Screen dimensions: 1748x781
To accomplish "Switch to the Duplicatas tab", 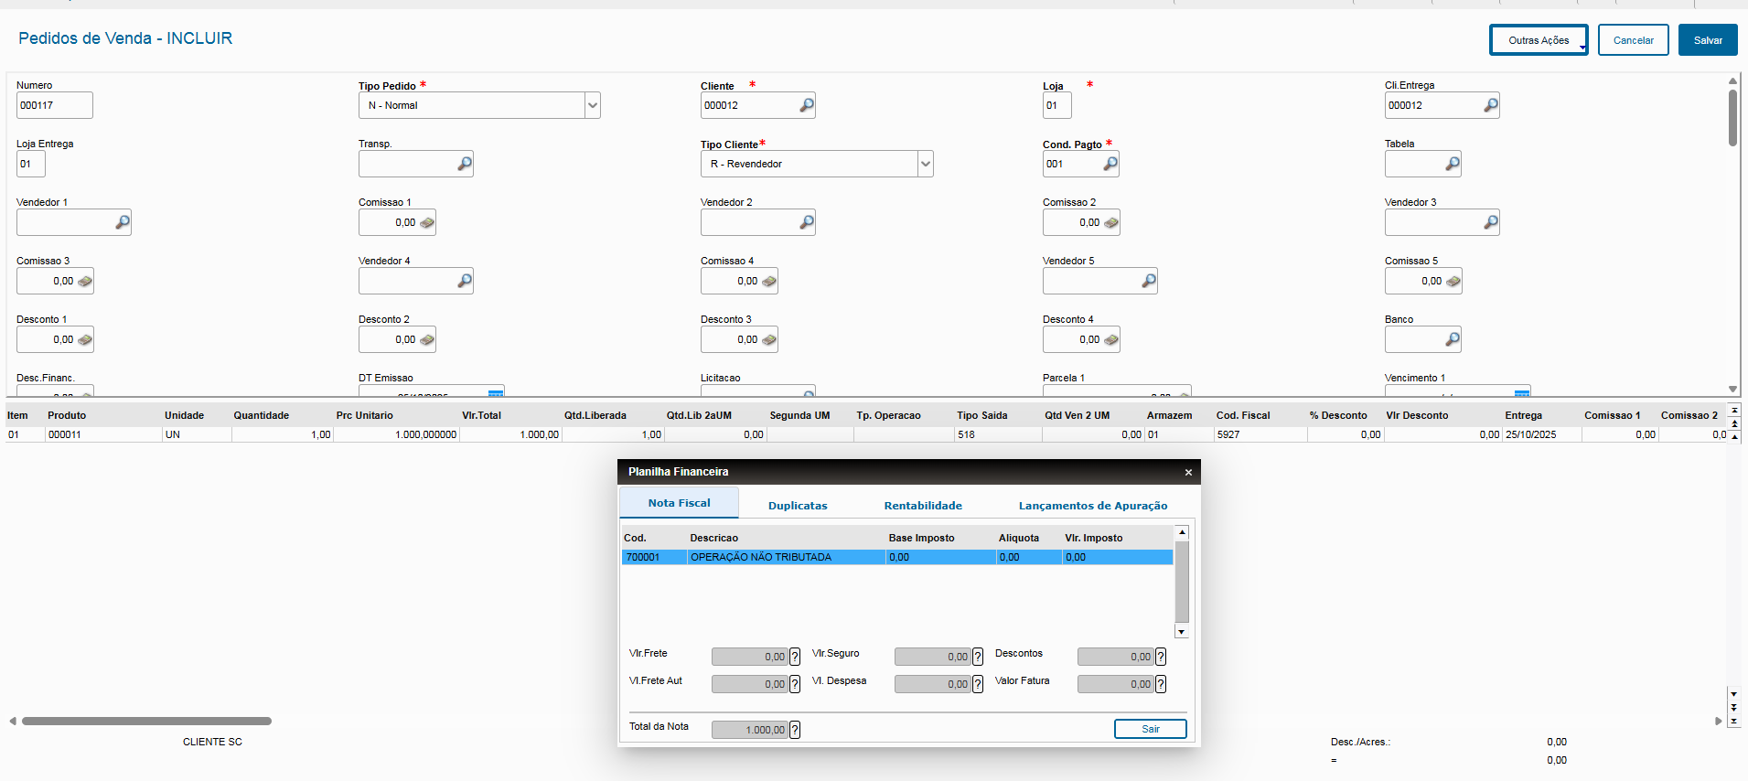I will 797,505.
